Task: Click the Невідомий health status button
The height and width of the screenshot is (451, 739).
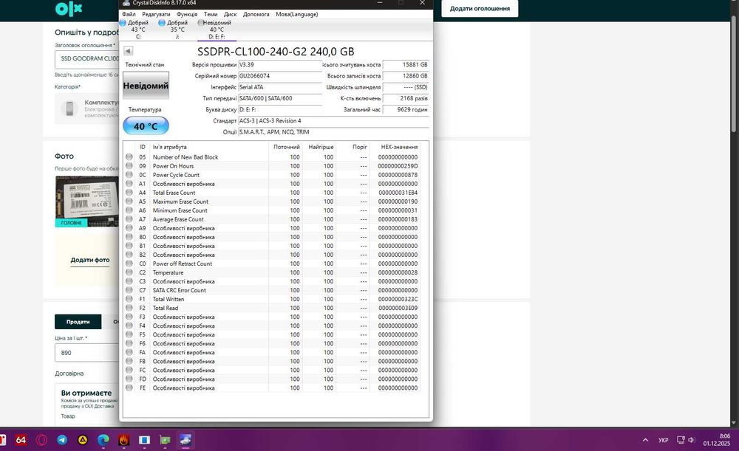Action: click(x=146, y=85)
